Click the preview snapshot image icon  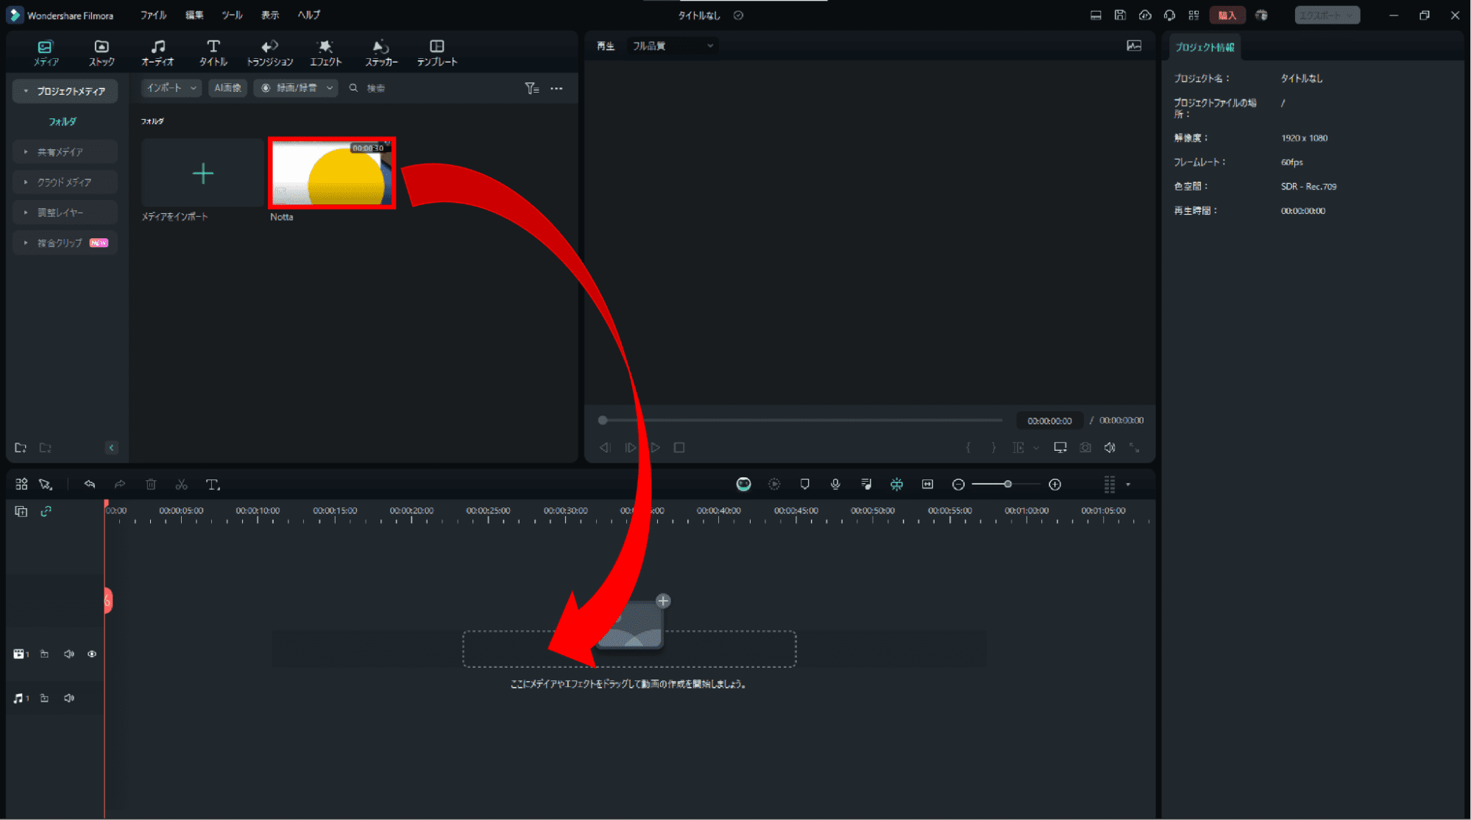[1134, 46]
